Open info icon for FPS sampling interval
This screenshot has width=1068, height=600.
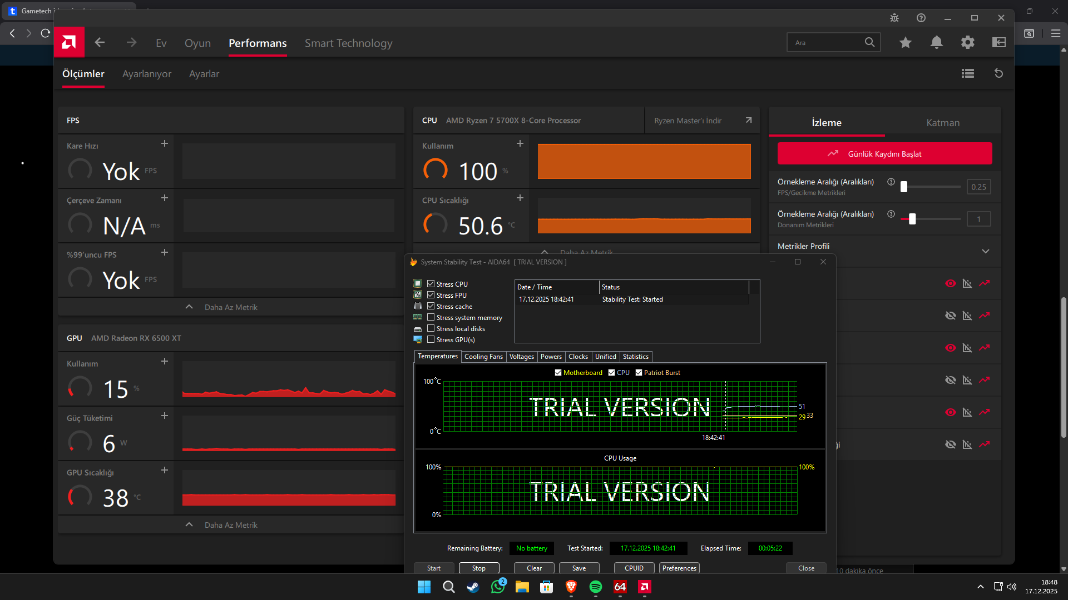pyautogui.click(x=891, y=182)
